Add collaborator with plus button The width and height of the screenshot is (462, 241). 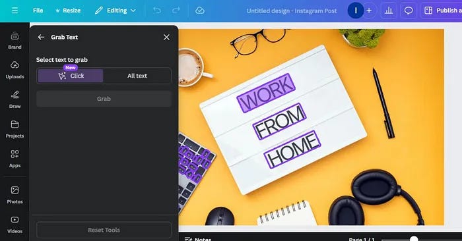(369, 11)
